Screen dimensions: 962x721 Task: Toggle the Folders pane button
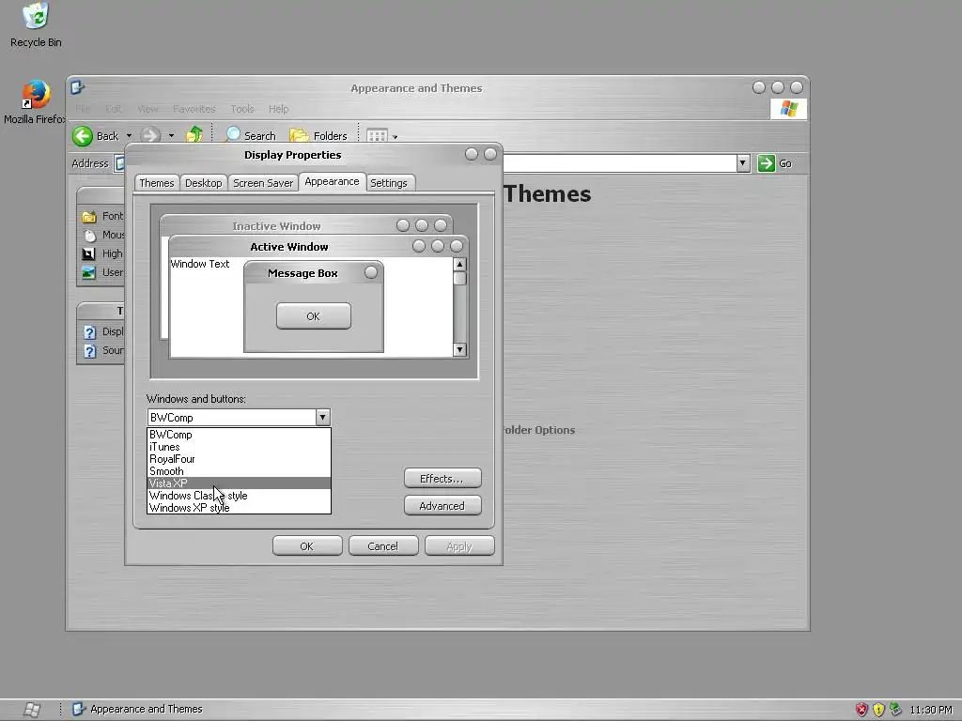318,135
